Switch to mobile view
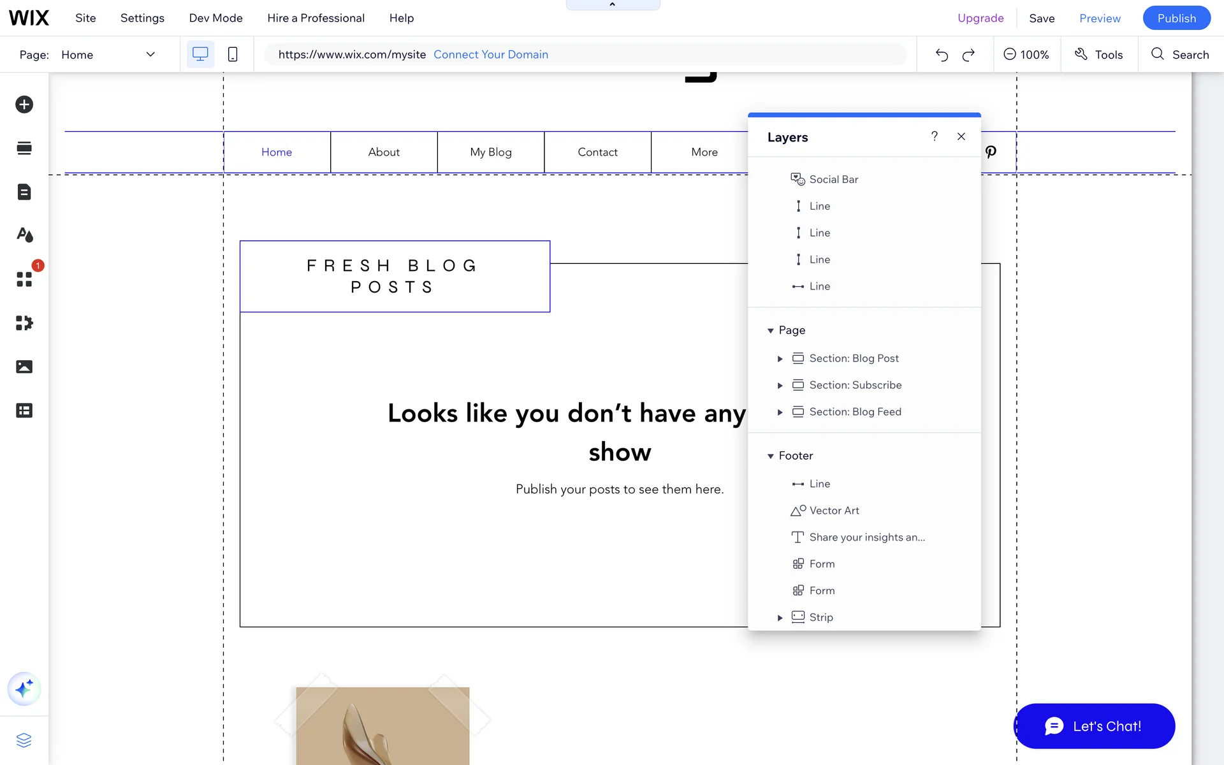Viewport: 1224px width, 765px height. click(x=233, y=54)
